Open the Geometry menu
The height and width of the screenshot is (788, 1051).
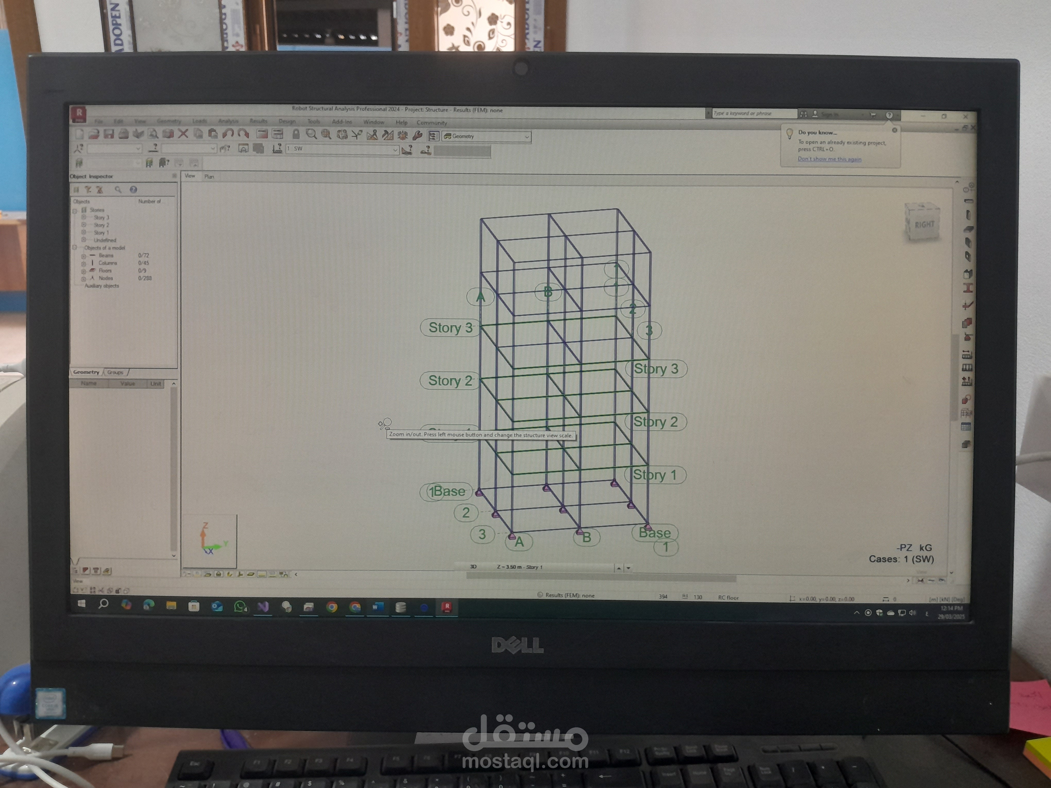169,121
